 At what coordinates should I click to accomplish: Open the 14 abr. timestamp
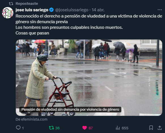pyautogui.click(x=98, y=10)
